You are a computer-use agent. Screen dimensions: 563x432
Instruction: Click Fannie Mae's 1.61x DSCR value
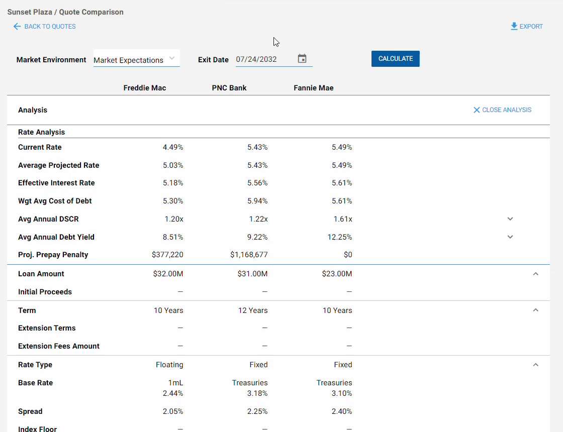point(343,219)
